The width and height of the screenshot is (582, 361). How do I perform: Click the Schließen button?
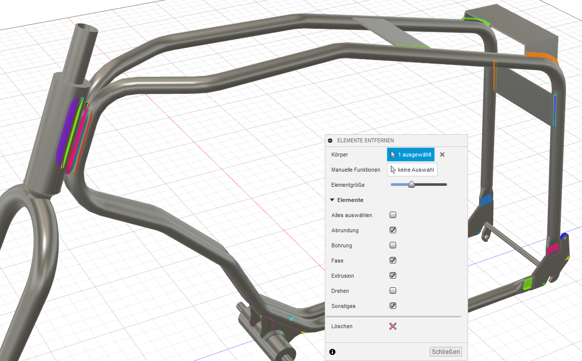[446, 351]
